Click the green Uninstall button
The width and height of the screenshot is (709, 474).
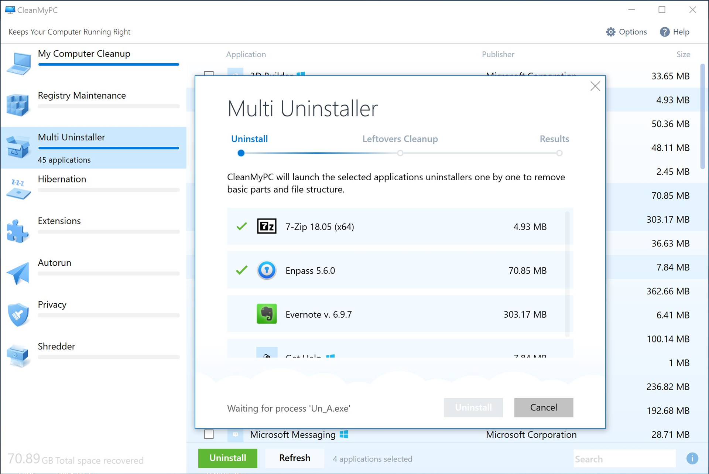[x=228, y=458]
